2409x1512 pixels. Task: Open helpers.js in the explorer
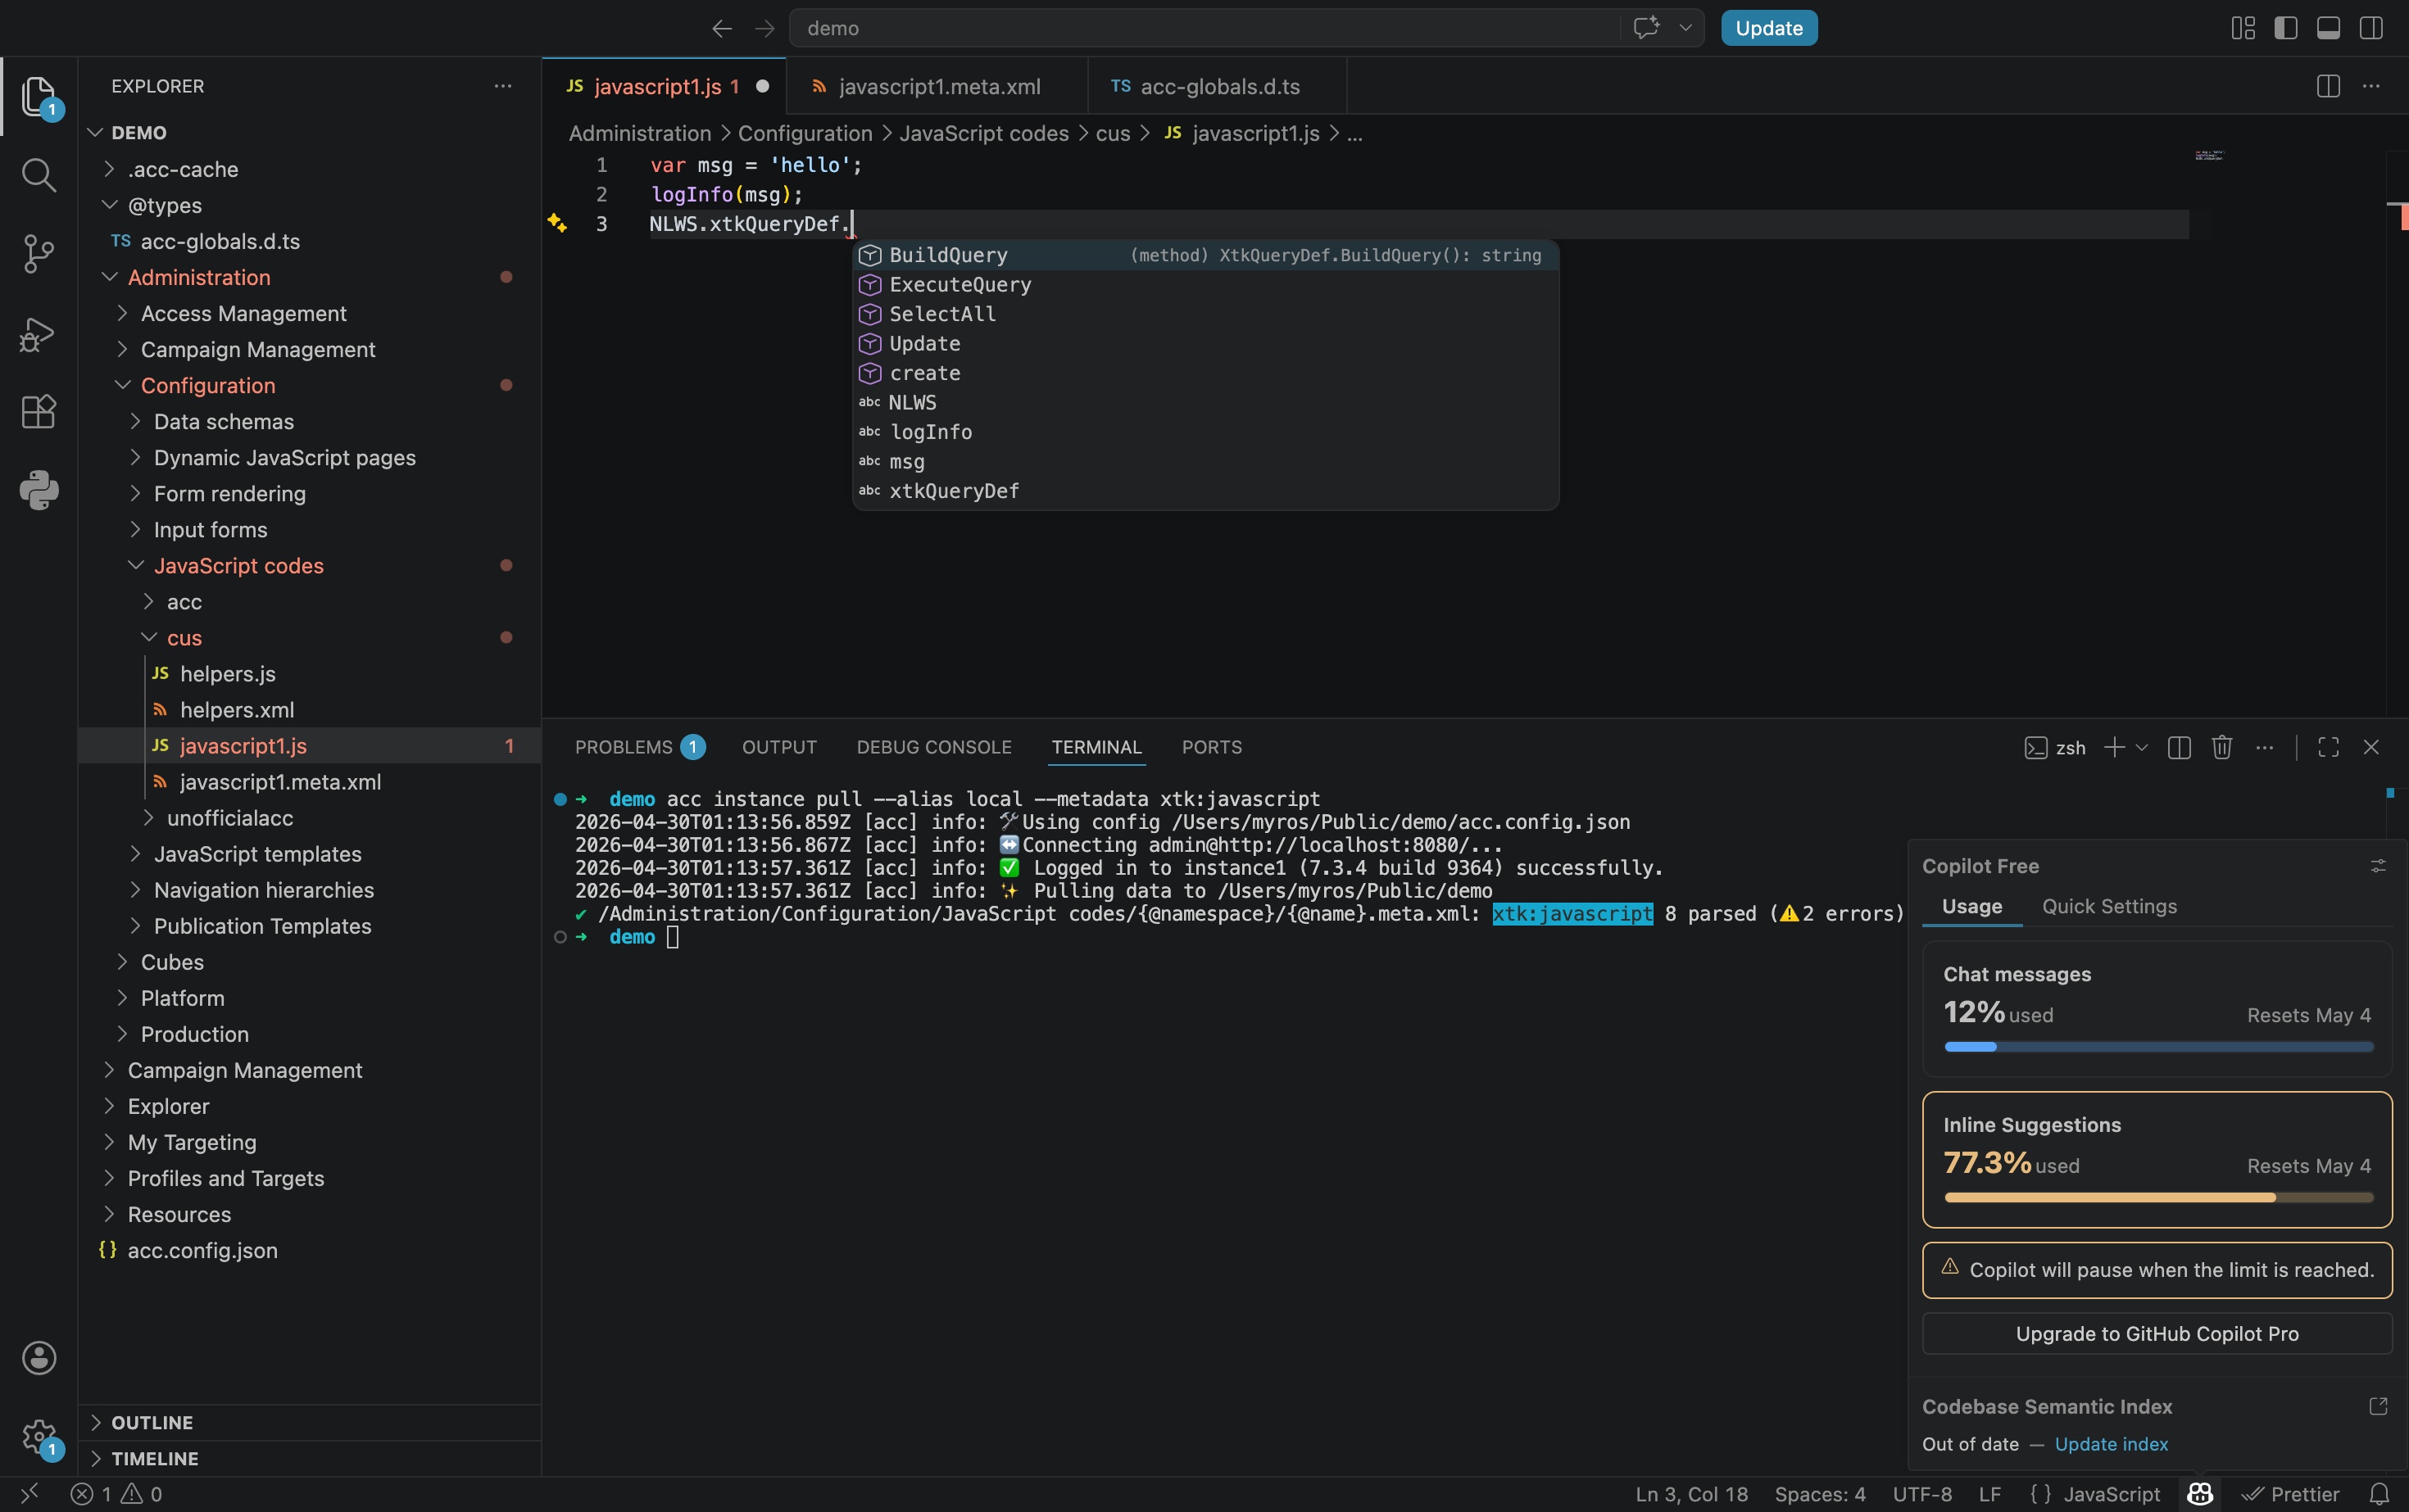tap(310, 673)
